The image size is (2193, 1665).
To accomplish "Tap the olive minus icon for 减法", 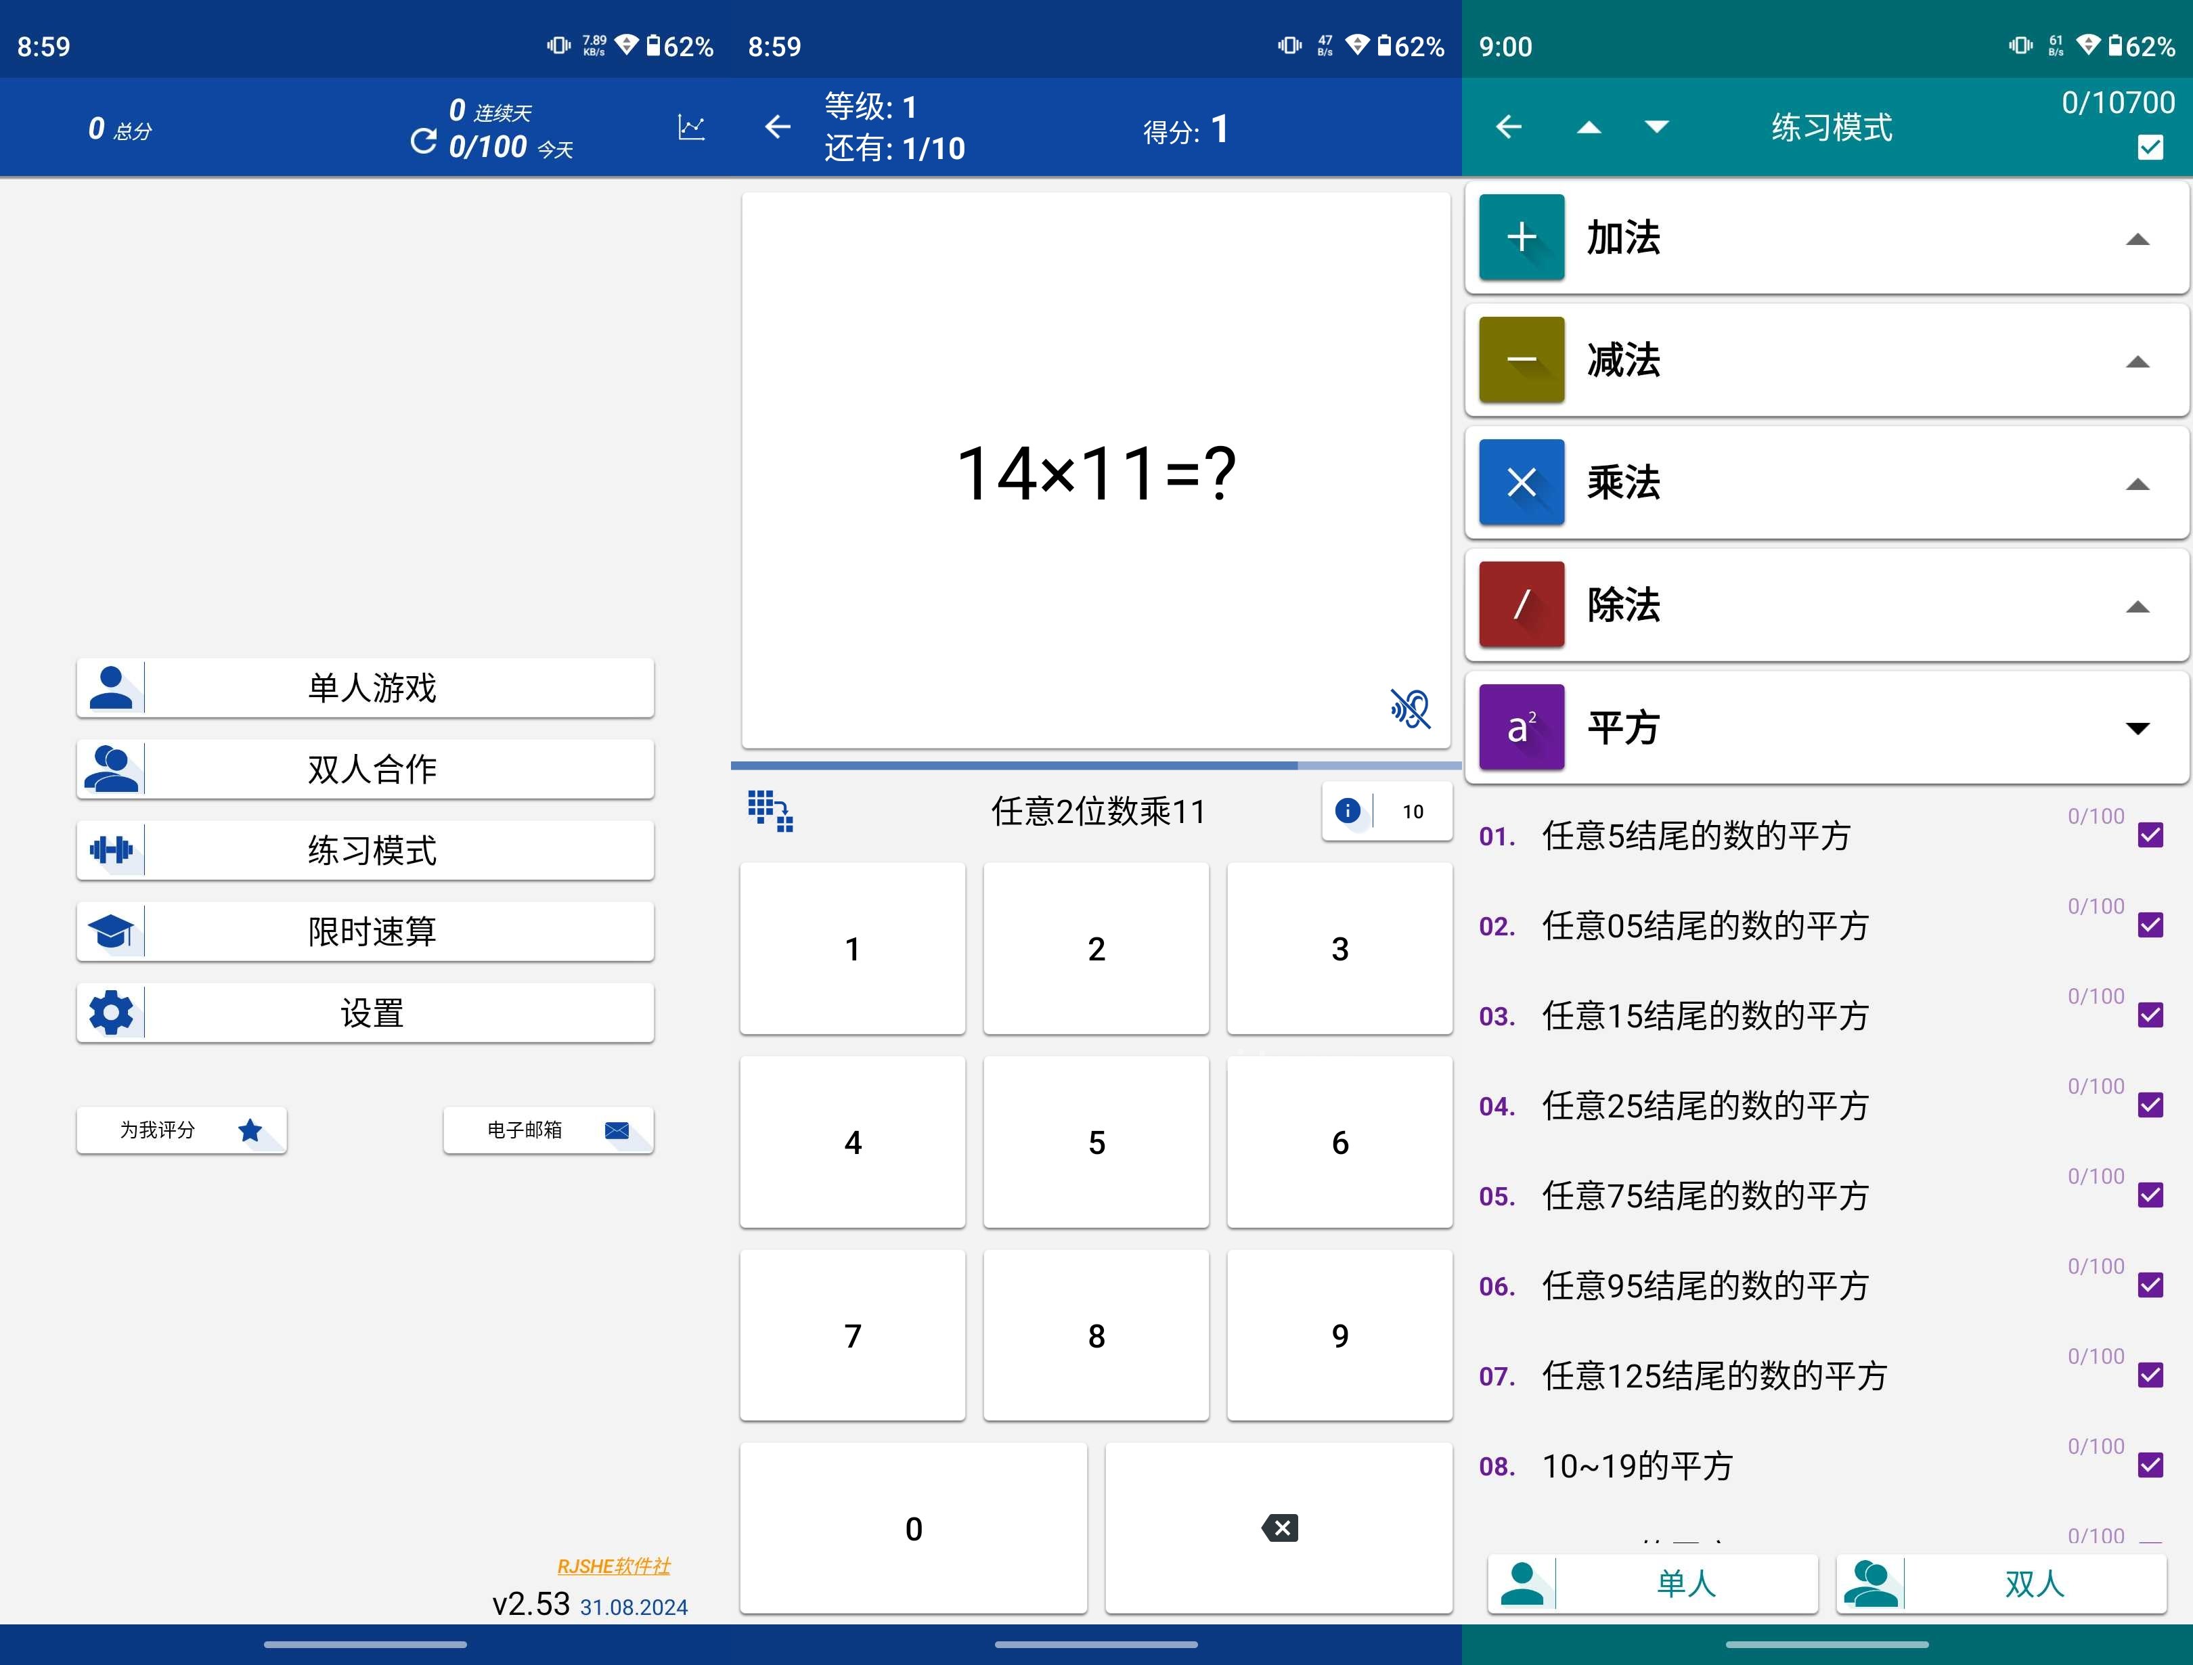I will [1522, 359].
